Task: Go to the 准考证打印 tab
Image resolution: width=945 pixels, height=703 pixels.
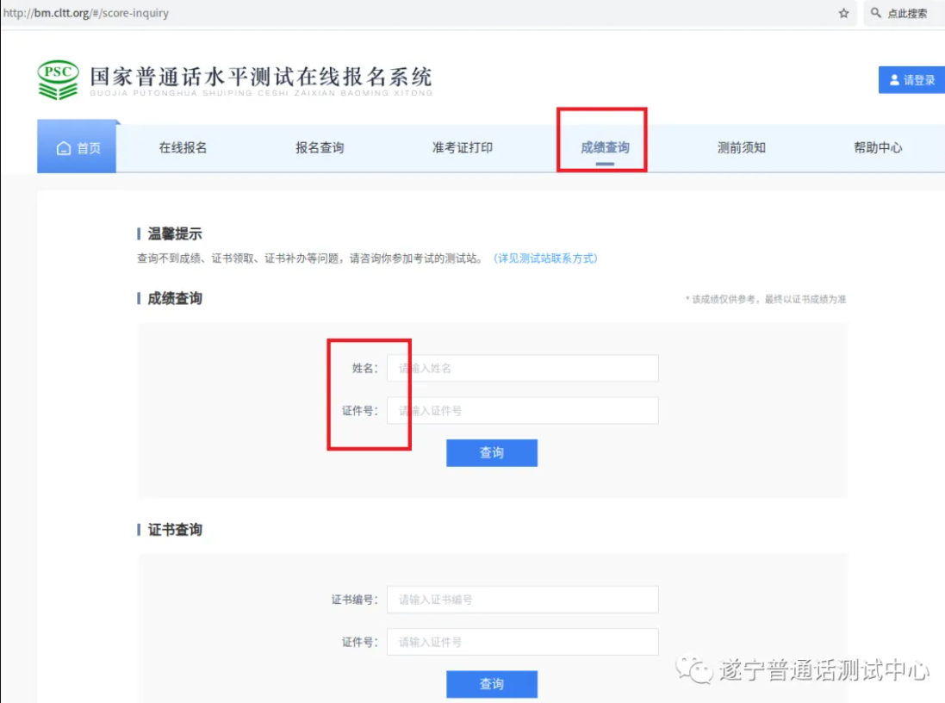Action: coord(463,147)
